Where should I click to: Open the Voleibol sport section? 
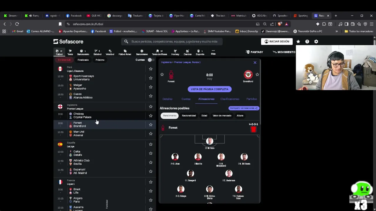[x=110, y=52]
